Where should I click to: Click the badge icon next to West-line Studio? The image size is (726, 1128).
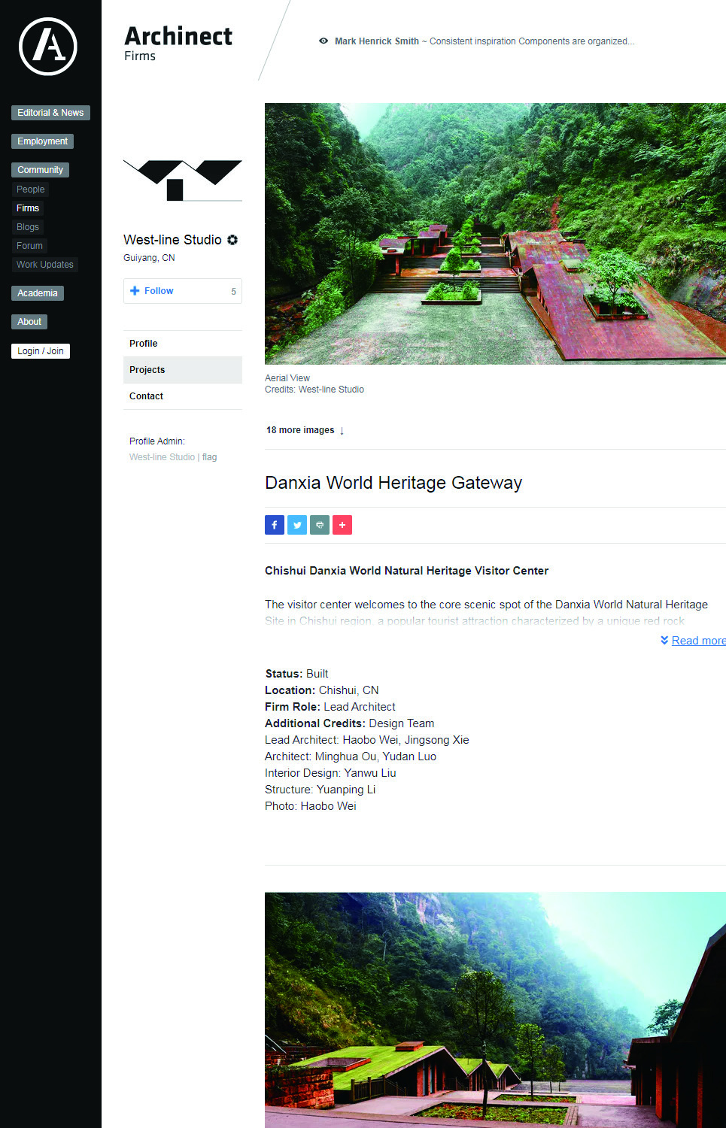tap(232, 240)
